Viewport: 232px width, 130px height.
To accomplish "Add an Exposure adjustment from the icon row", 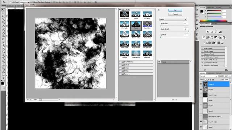I will click(x=220, y=32).
